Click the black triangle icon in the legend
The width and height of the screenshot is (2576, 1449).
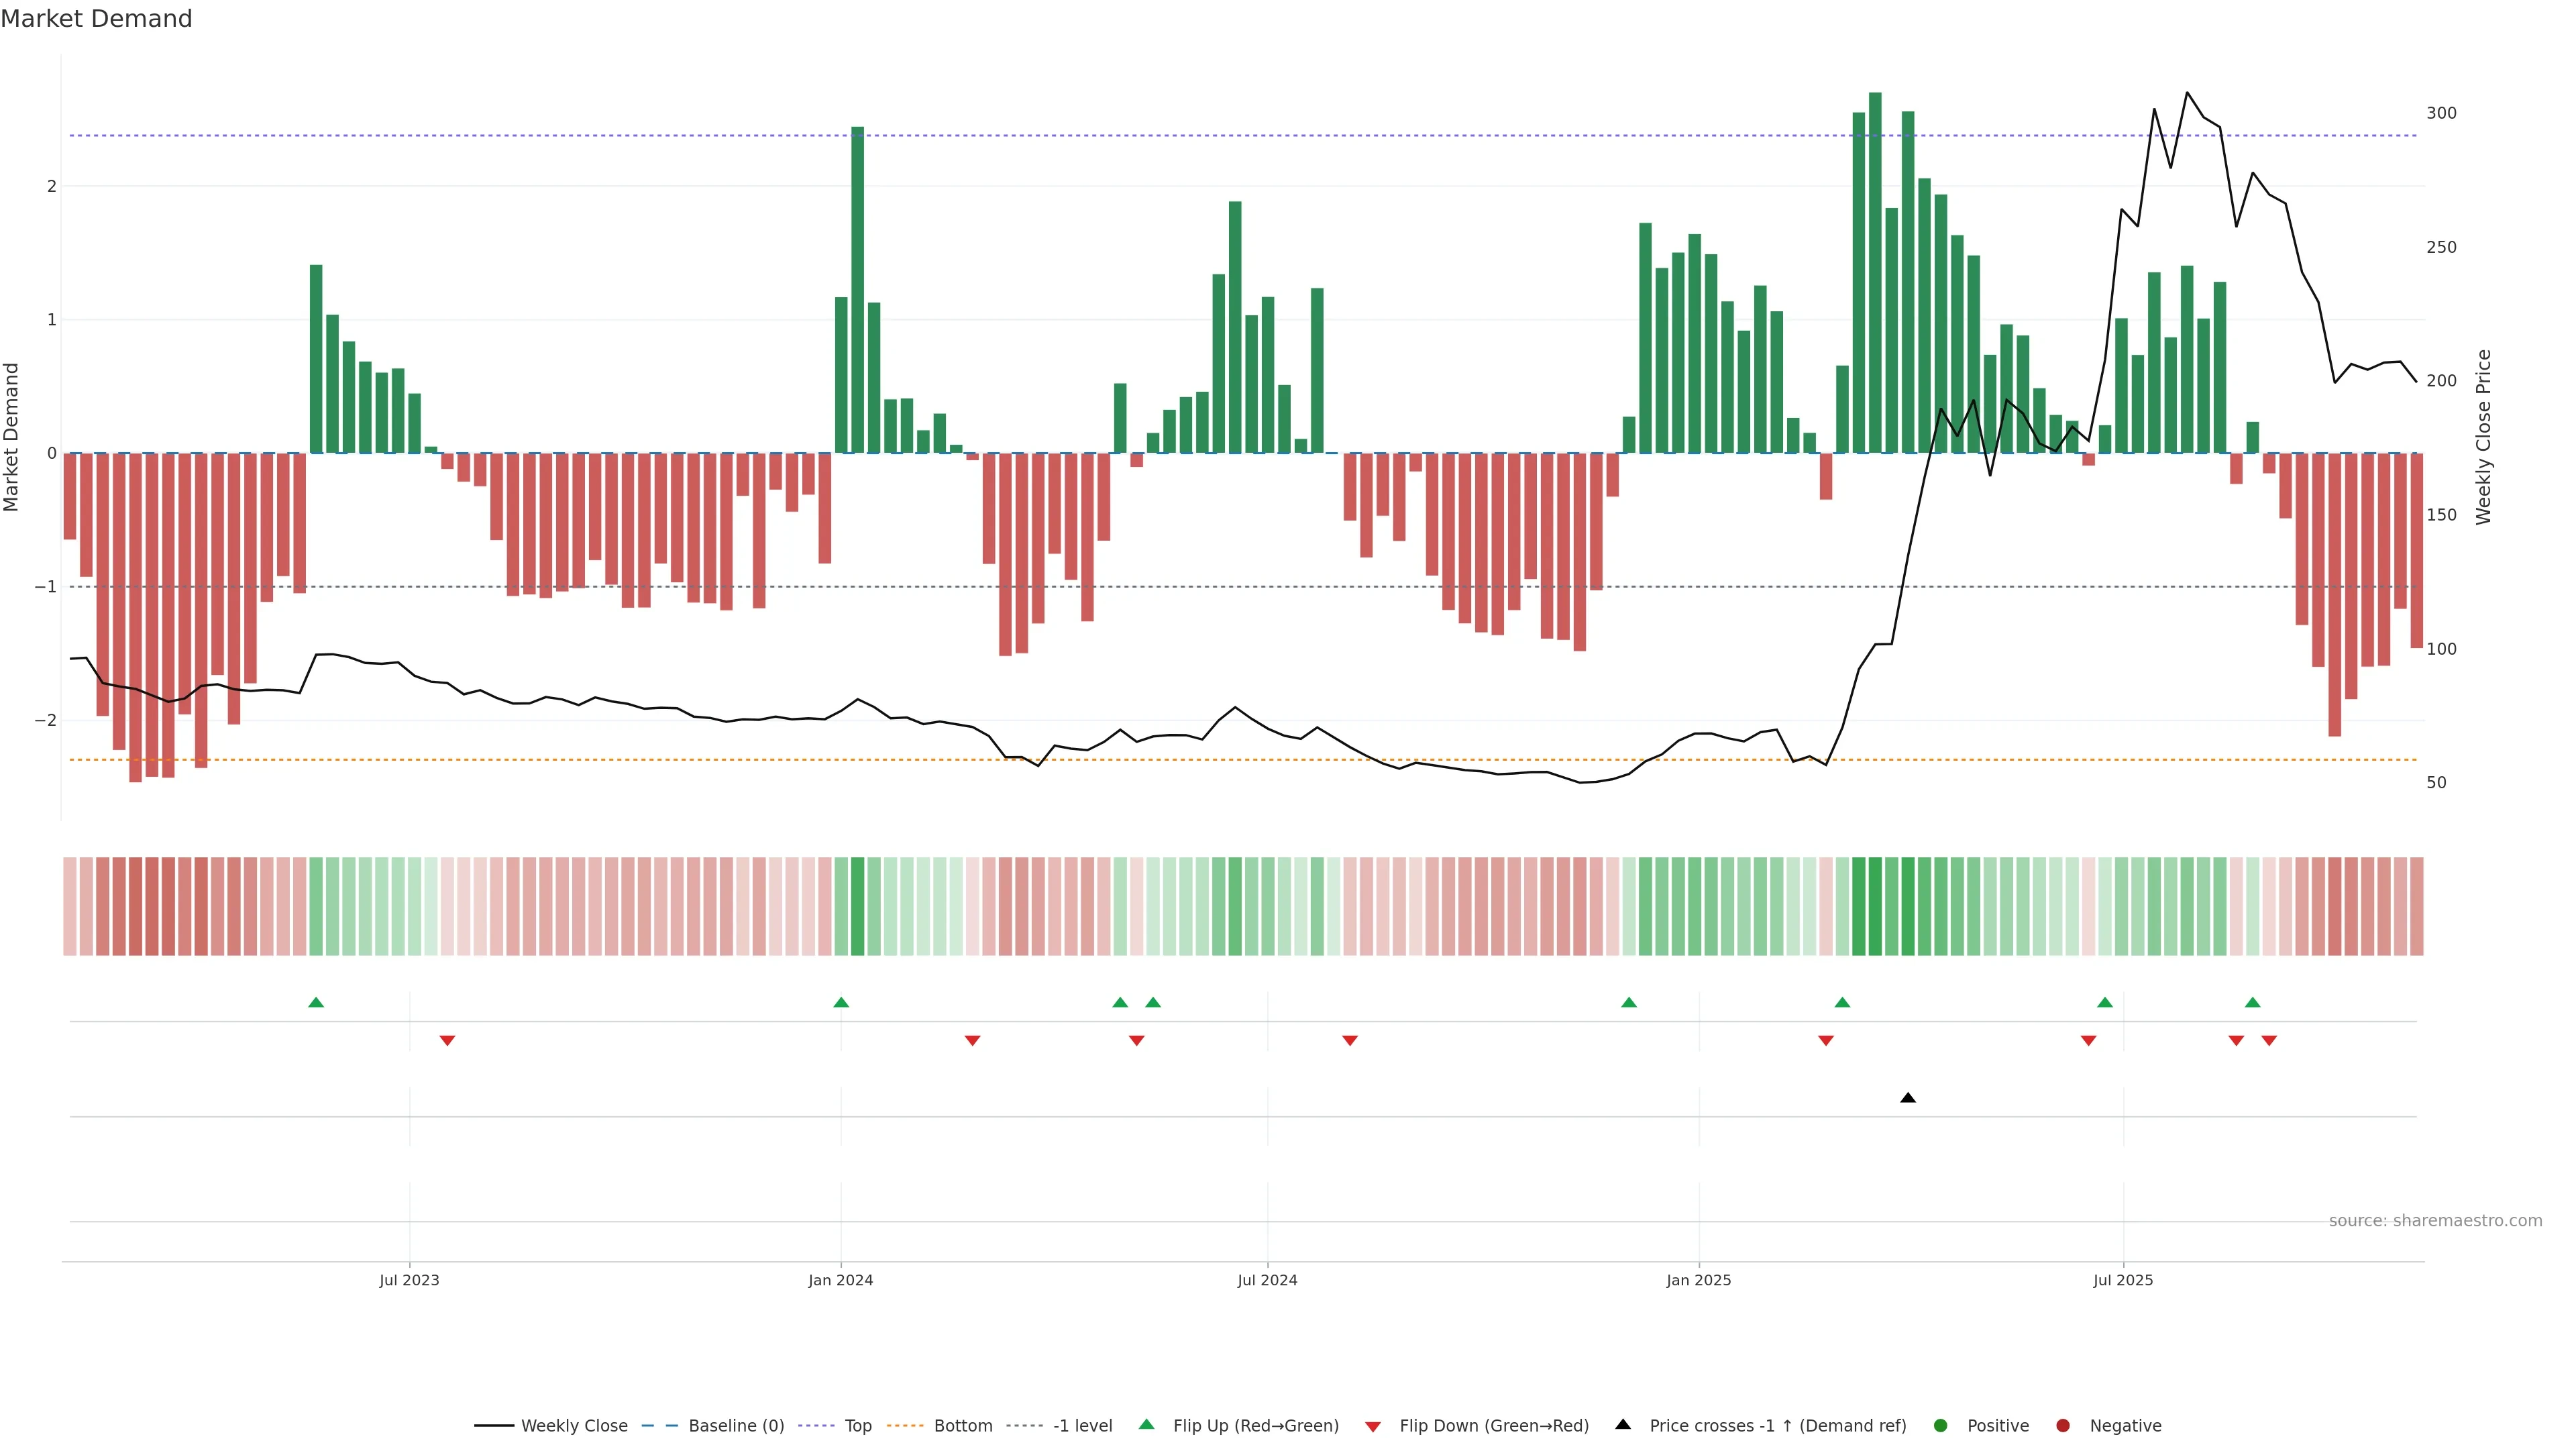pyautogui.click(x=1623, y=1424)
